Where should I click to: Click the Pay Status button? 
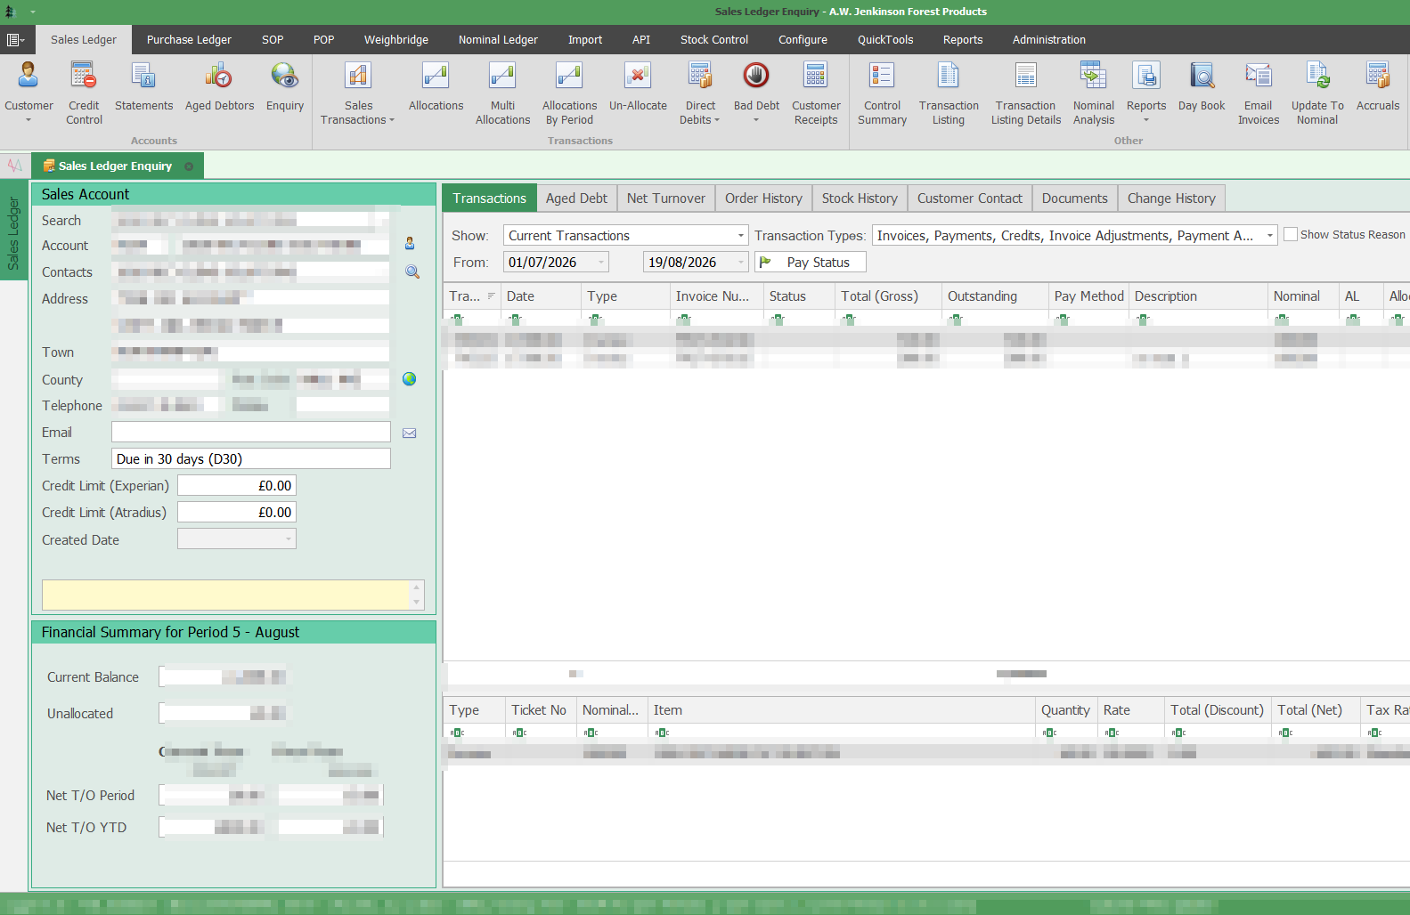(x=810, y=263)
